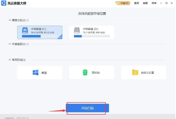Minimize the recovery app window

161,3
